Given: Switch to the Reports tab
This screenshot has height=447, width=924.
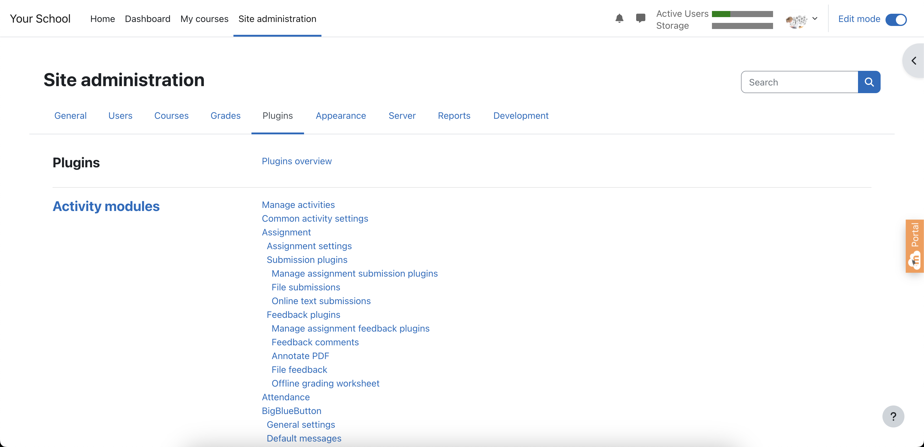Looking at the screenshot, I should (454, 116).
